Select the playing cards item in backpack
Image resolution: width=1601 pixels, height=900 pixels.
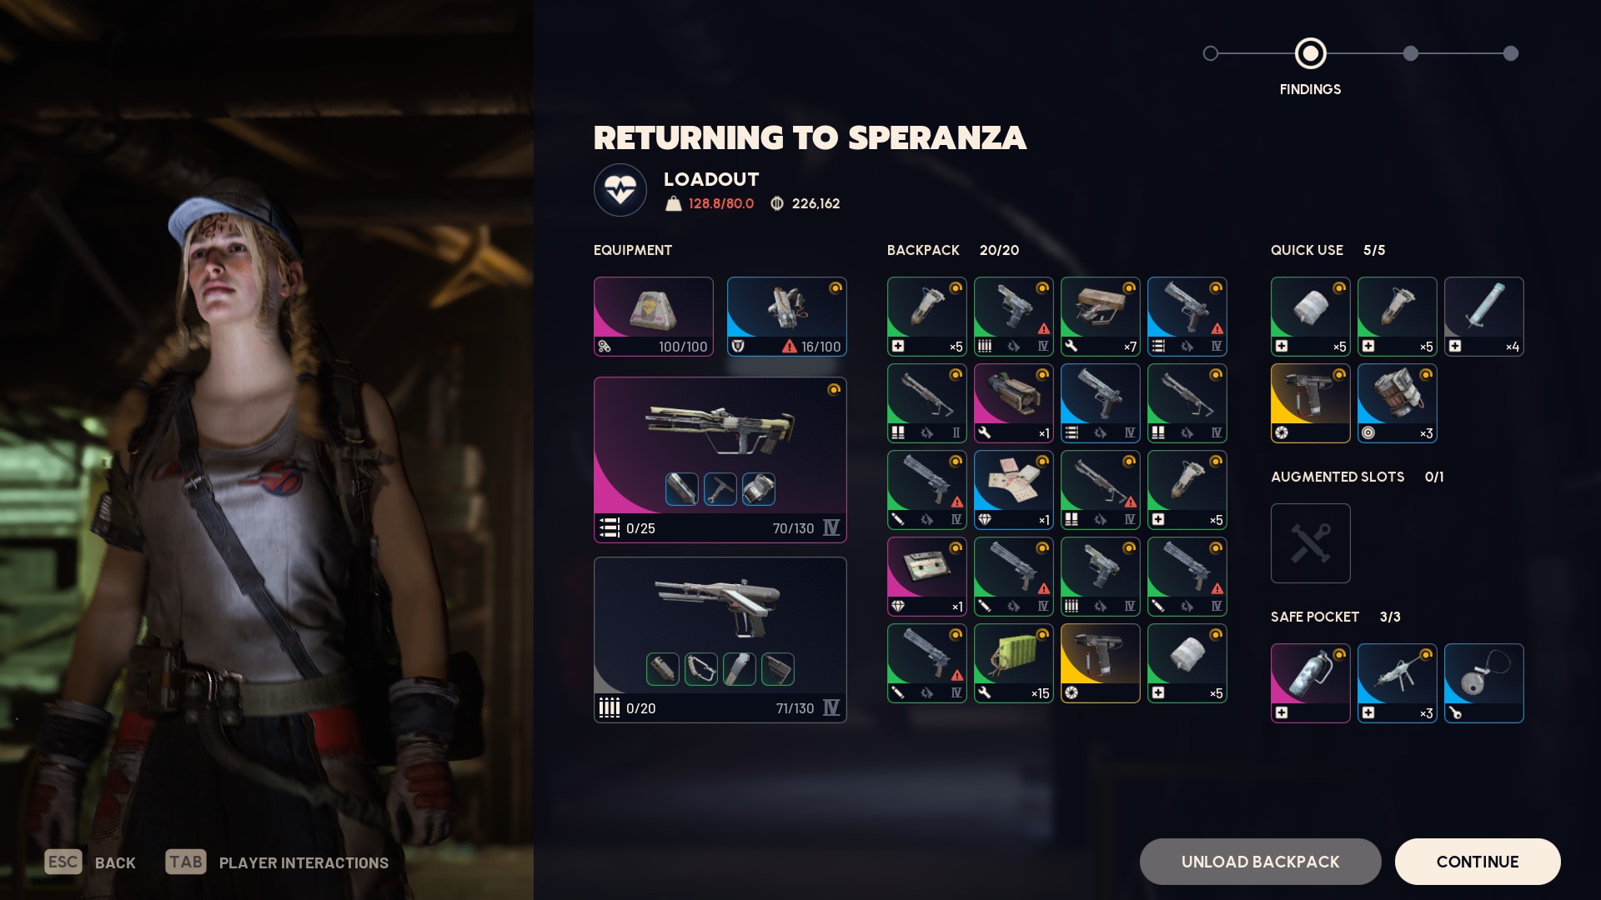1014,490
